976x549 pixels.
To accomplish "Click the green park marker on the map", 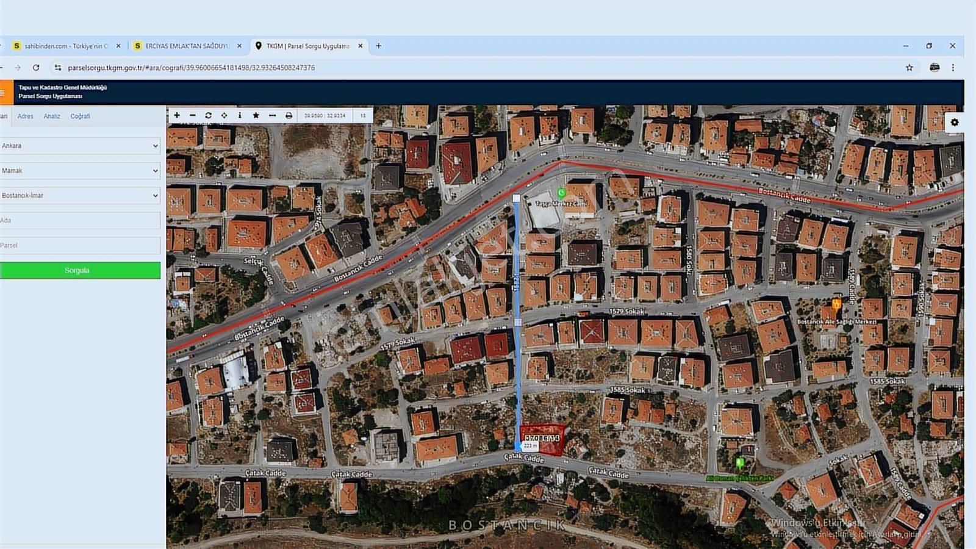I will (x=740, y=464).
